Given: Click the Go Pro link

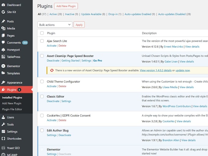Looking at the screenshot, I should pyautogui.click(x=98, y=61).
